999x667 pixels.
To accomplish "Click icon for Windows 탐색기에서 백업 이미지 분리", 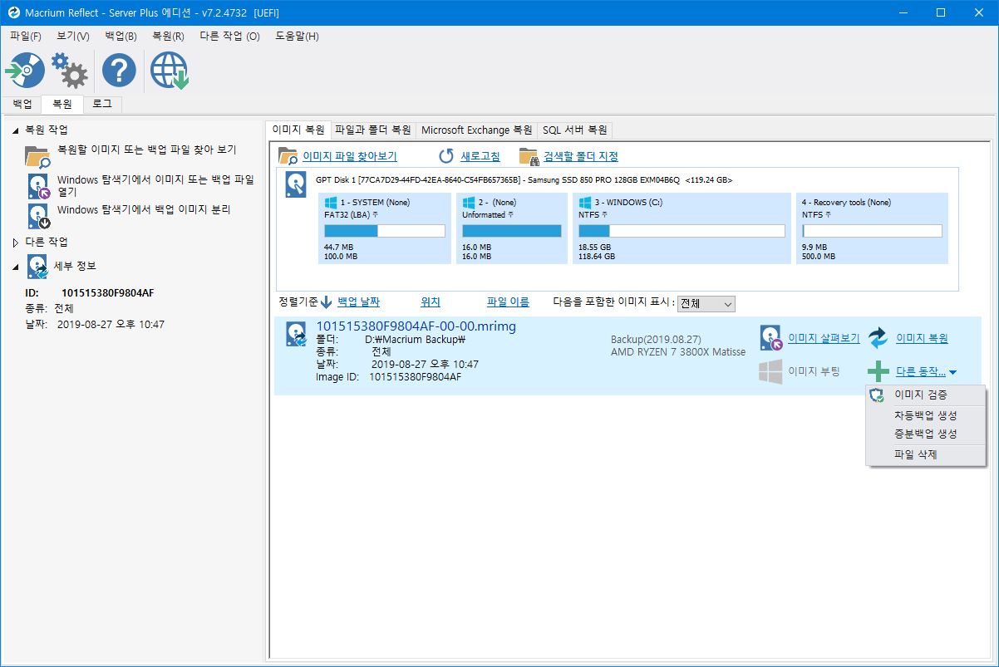I will point(39,216).
